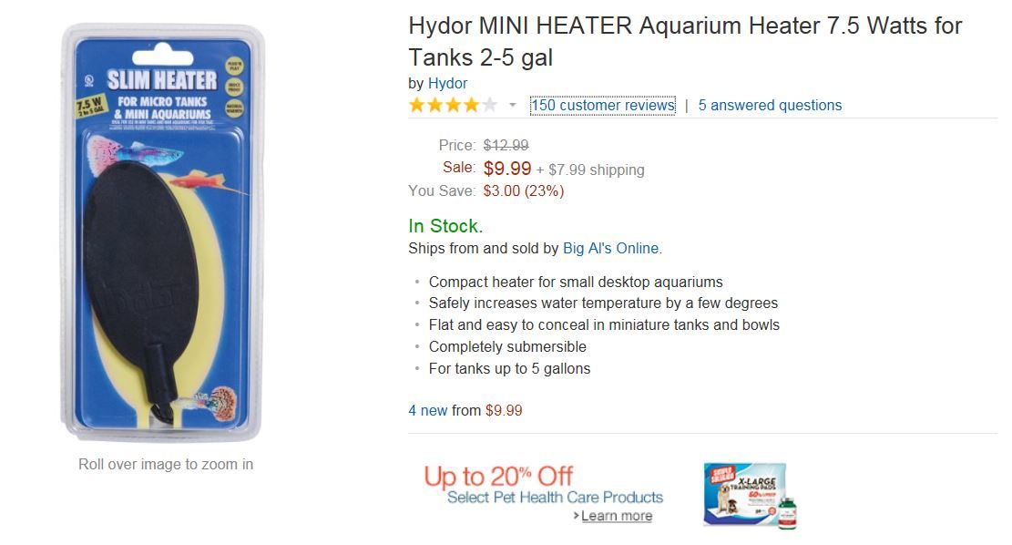
Task: Click the four-star rating icon
Action: (453, 105)
